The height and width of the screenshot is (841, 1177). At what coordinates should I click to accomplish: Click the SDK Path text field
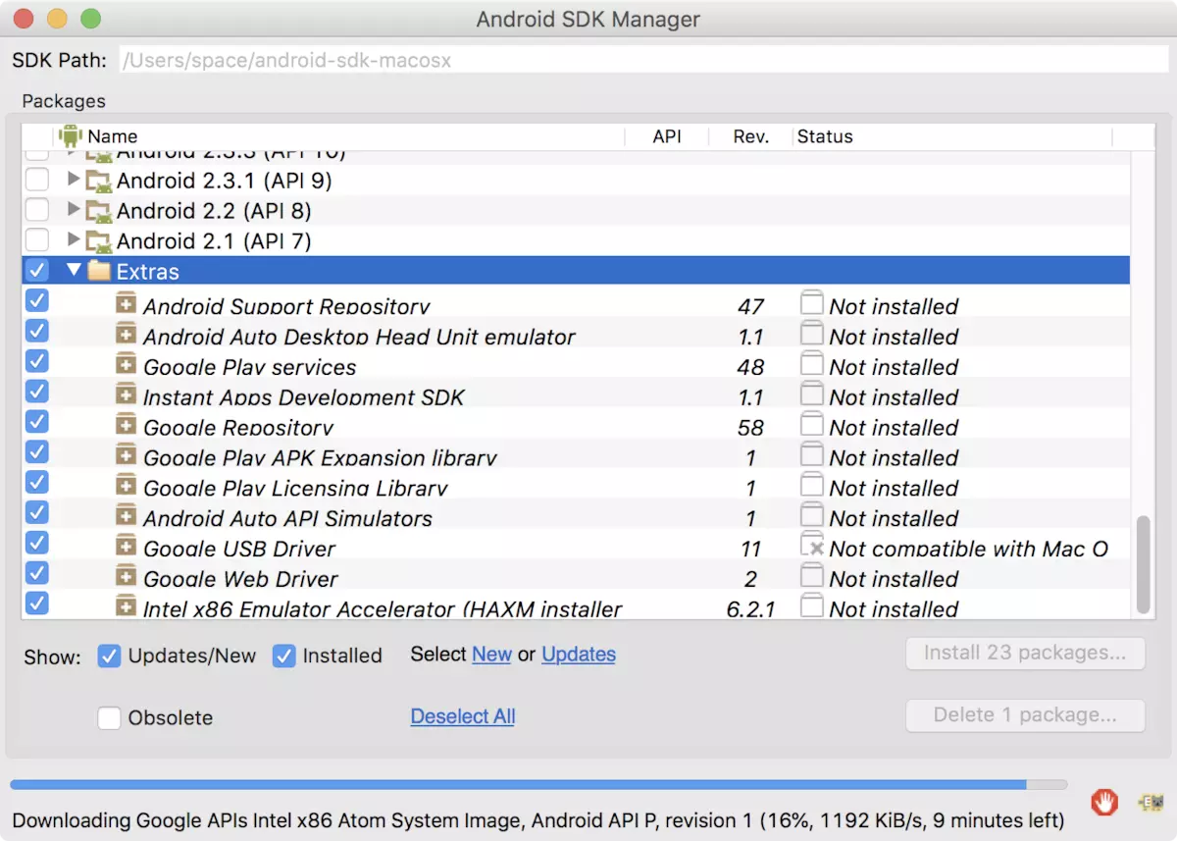click(642, 60)
